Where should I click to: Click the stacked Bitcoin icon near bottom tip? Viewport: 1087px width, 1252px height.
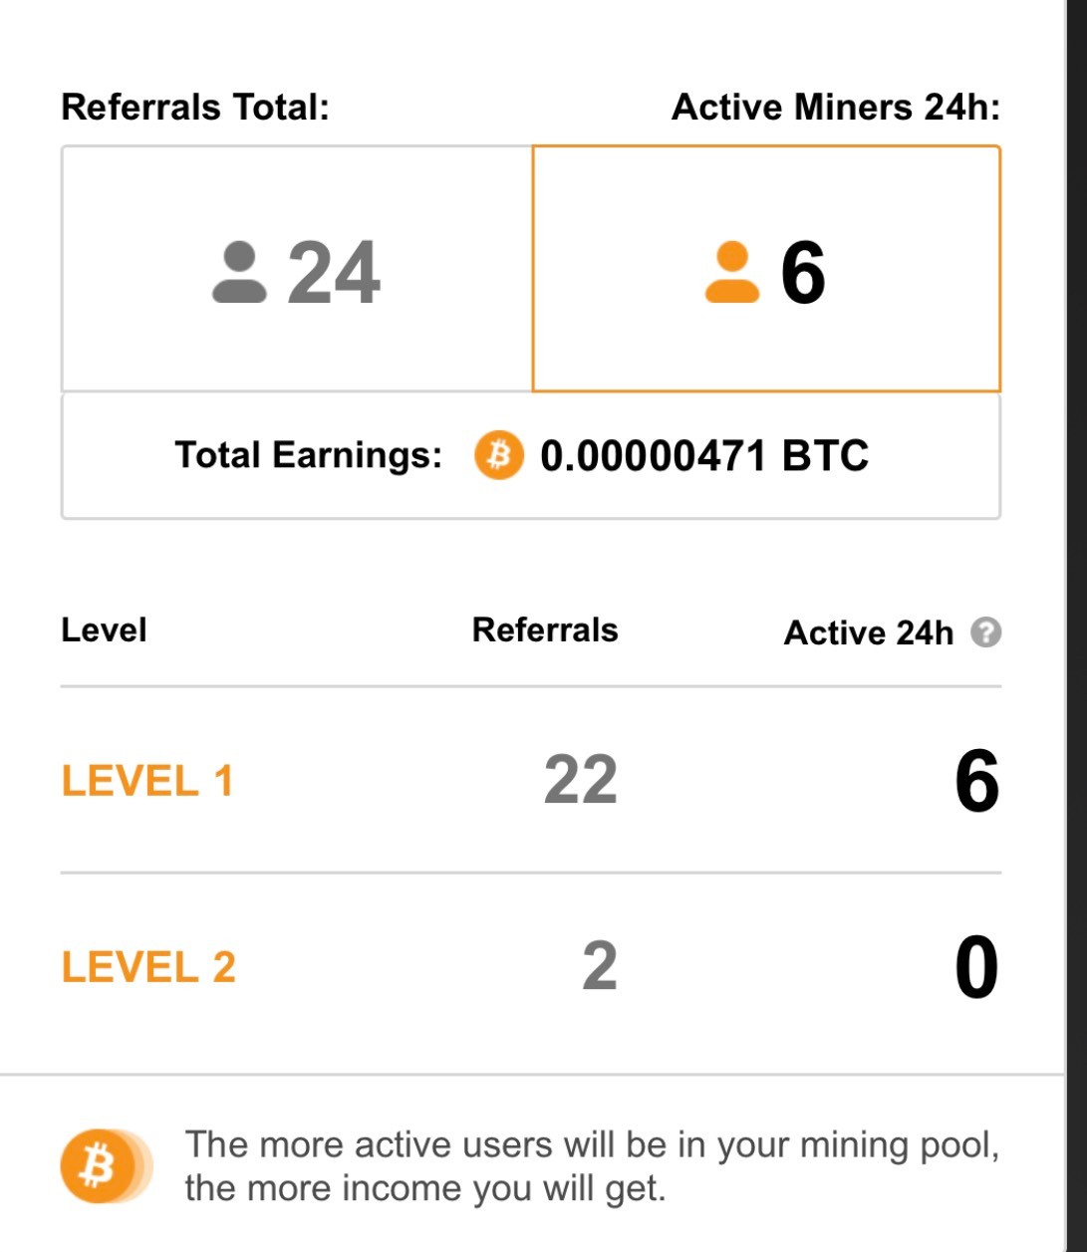(x=106, y=1166)
